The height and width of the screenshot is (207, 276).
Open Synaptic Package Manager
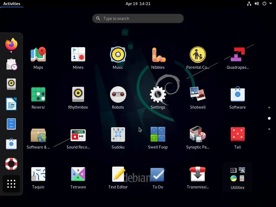198,138
